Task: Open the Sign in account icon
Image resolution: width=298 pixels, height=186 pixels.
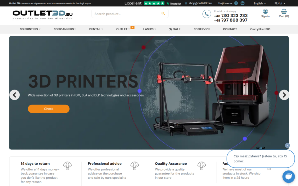Action: [265, 11]
